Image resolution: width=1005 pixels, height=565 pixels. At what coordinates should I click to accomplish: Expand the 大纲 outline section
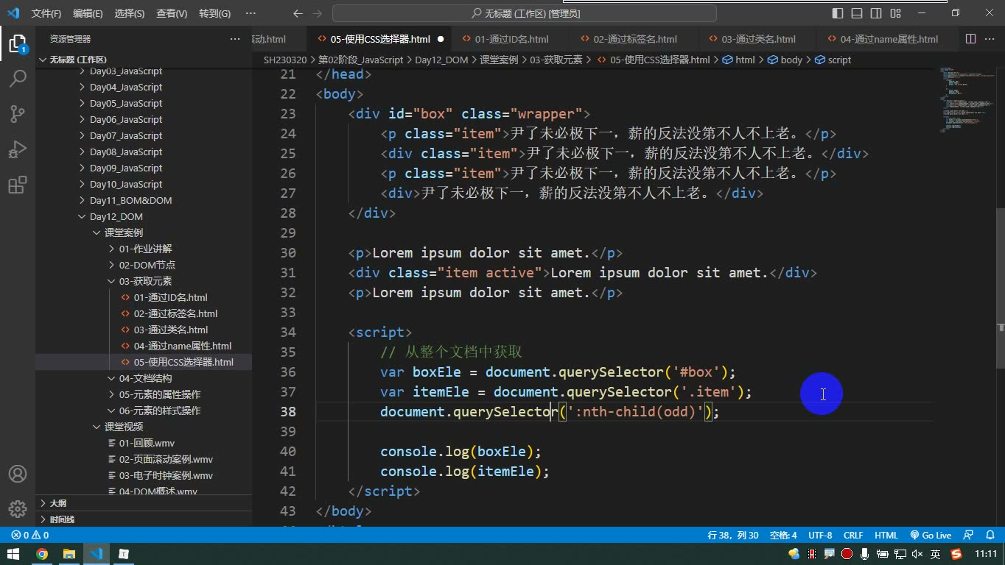(57, 503)
